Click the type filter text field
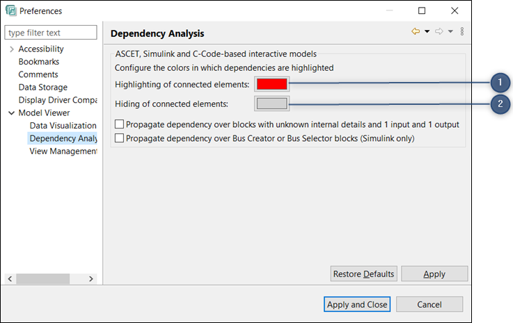The width and height of the screenshot is (513, 323). pos(51,33)
